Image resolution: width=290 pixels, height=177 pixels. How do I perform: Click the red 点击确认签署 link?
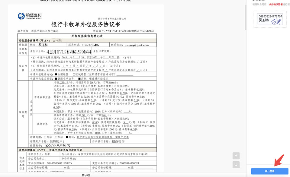pos(275,5)
